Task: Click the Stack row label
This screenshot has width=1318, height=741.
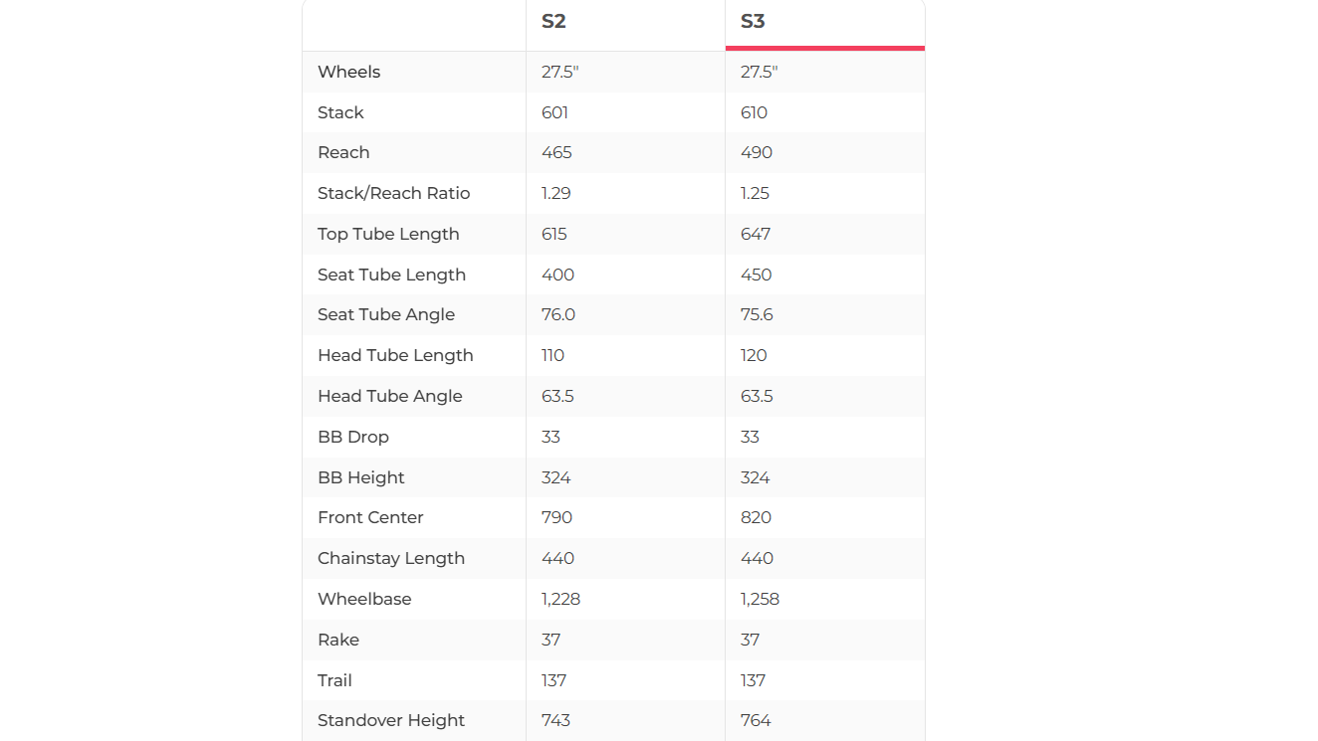Action: tap(340, 112)
